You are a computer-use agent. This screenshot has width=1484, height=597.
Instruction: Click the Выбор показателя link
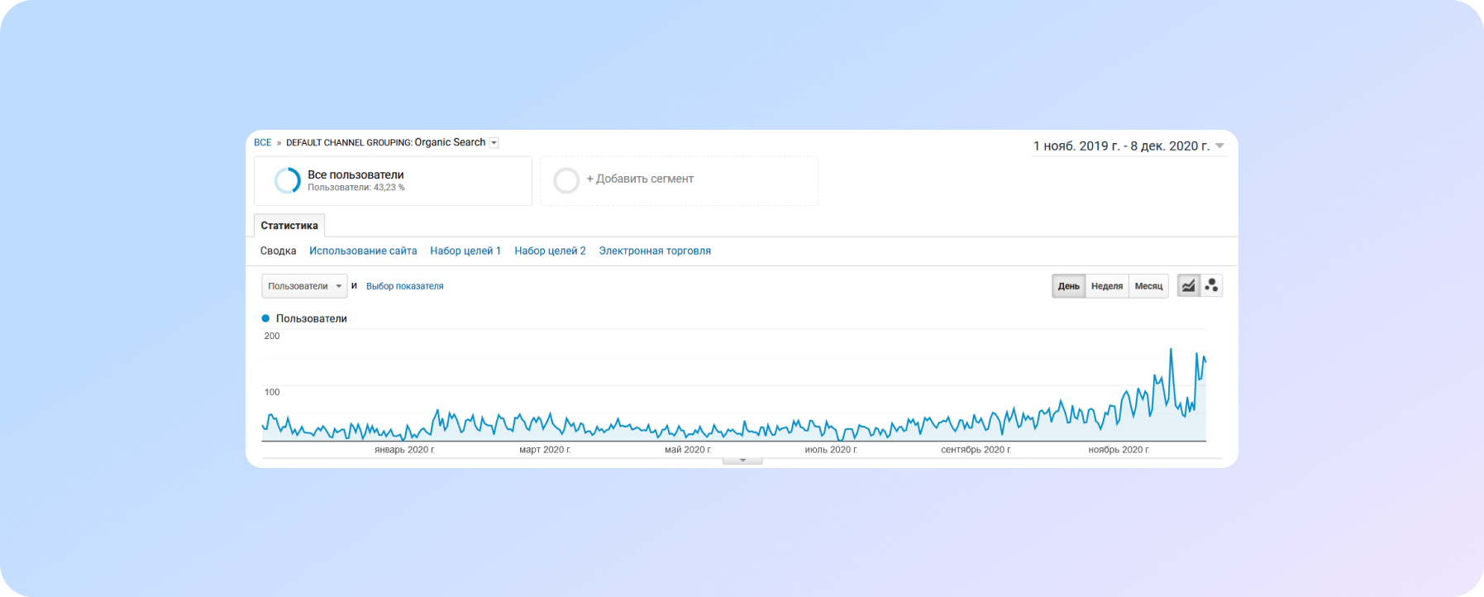405,286
